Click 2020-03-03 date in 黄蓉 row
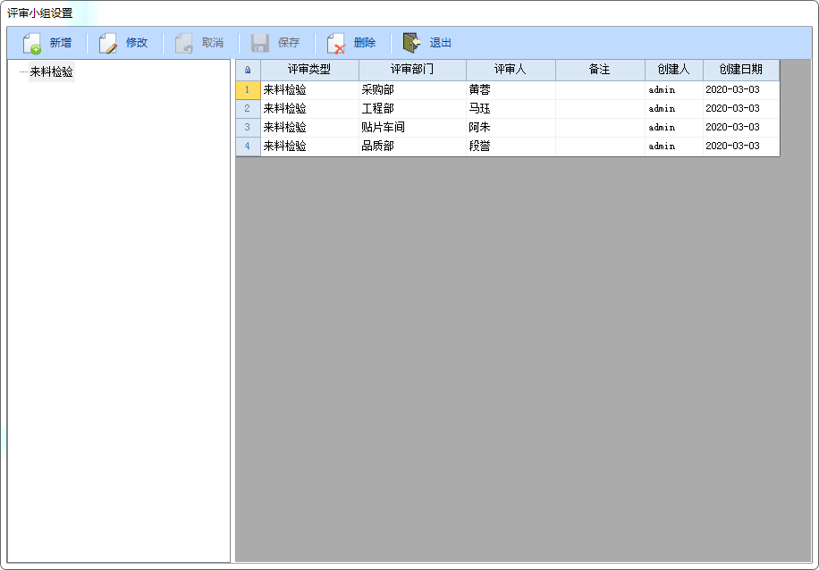Viewport: 819px width, 570px height. (x=741, y=90)
